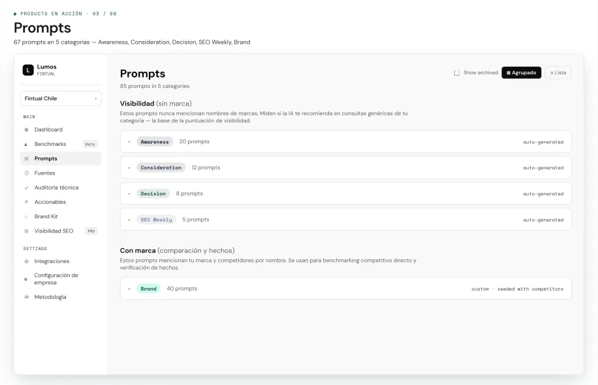Click 'auto-generated' label in Awareness row
The height and width of the screenshot is (385, 598).
(543, 142)
